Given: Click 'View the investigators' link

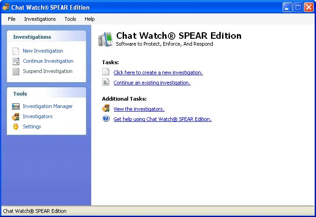Looking at the screenshot, I should (x=139, y=109).
